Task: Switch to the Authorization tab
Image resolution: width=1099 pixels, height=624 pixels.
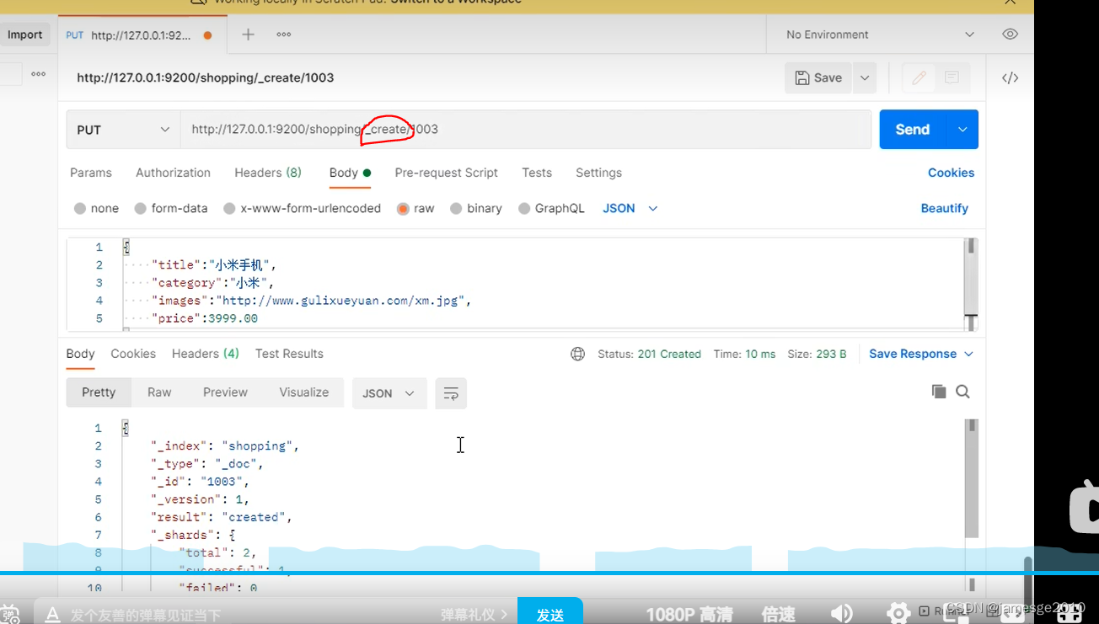Action: [x=174, y=173]
